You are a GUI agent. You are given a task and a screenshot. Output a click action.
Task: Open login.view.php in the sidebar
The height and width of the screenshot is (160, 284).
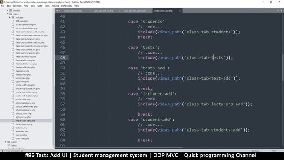[x=22, y=81]
